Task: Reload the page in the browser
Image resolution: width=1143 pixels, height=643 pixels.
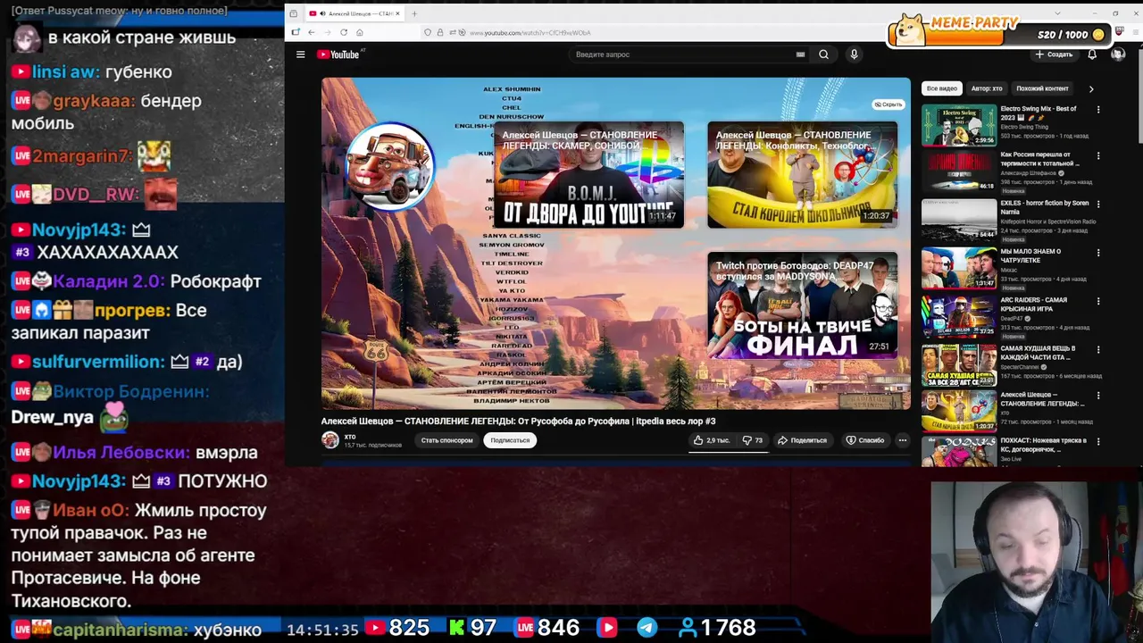Action: pyautogui.click(x=344, y=32)
